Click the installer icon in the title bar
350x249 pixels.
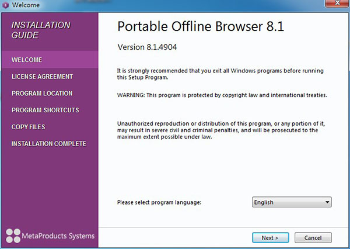point(5,5)
